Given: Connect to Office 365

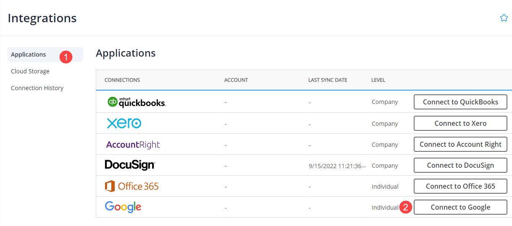Looking at the screenshot, I should 460,186.
